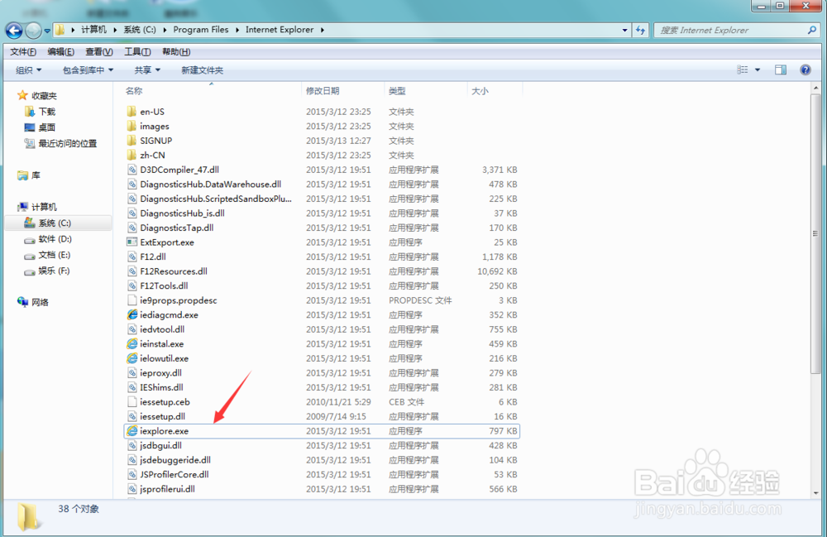Select the SIGNUP folder icon

tap(131, 141)
